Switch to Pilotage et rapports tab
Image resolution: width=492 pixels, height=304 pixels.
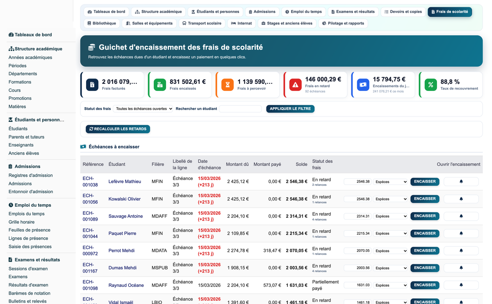[x=343, y=23]
